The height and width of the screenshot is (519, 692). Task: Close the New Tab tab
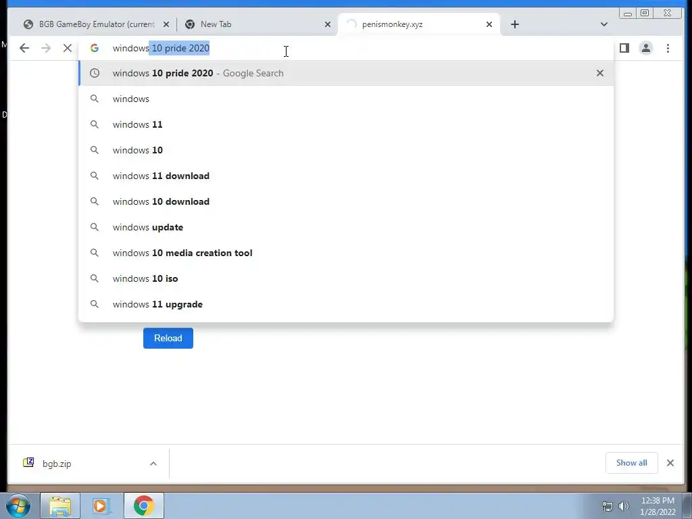tap(328, 24)
